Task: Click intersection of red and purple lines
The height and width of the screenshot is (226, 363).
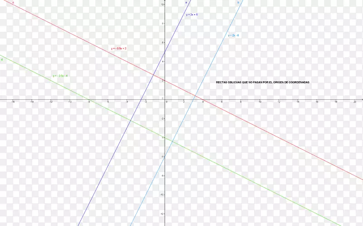Action: coord(153,74)
